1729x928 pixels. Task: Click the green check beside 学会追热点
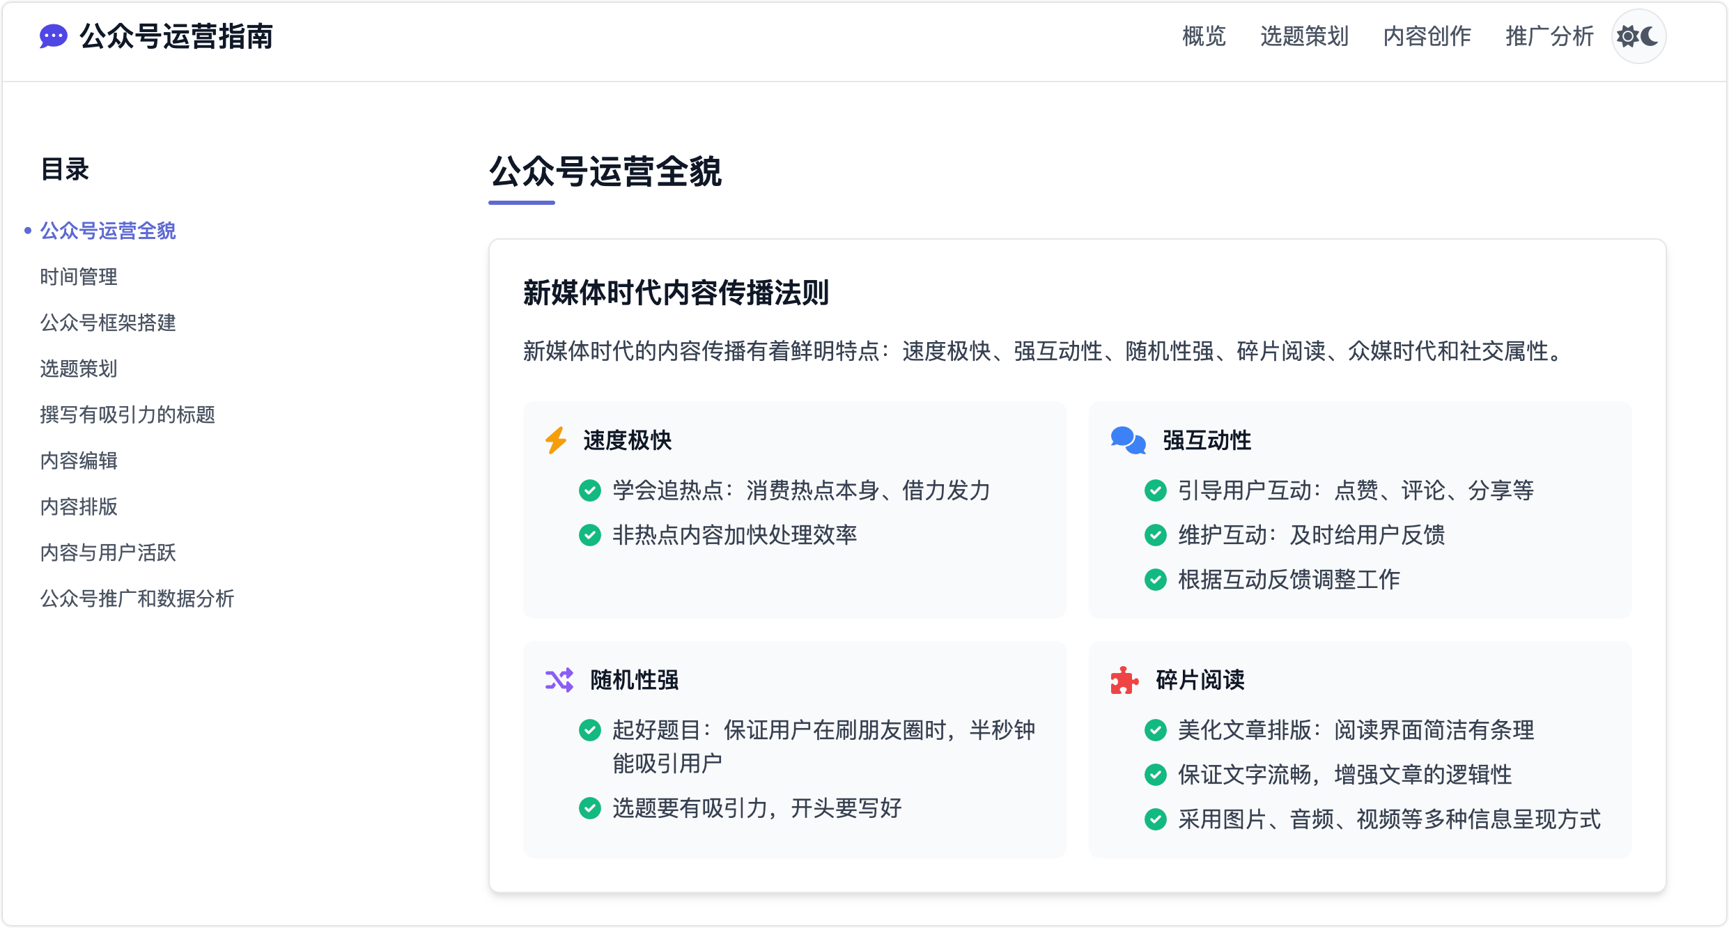(590, 490)
